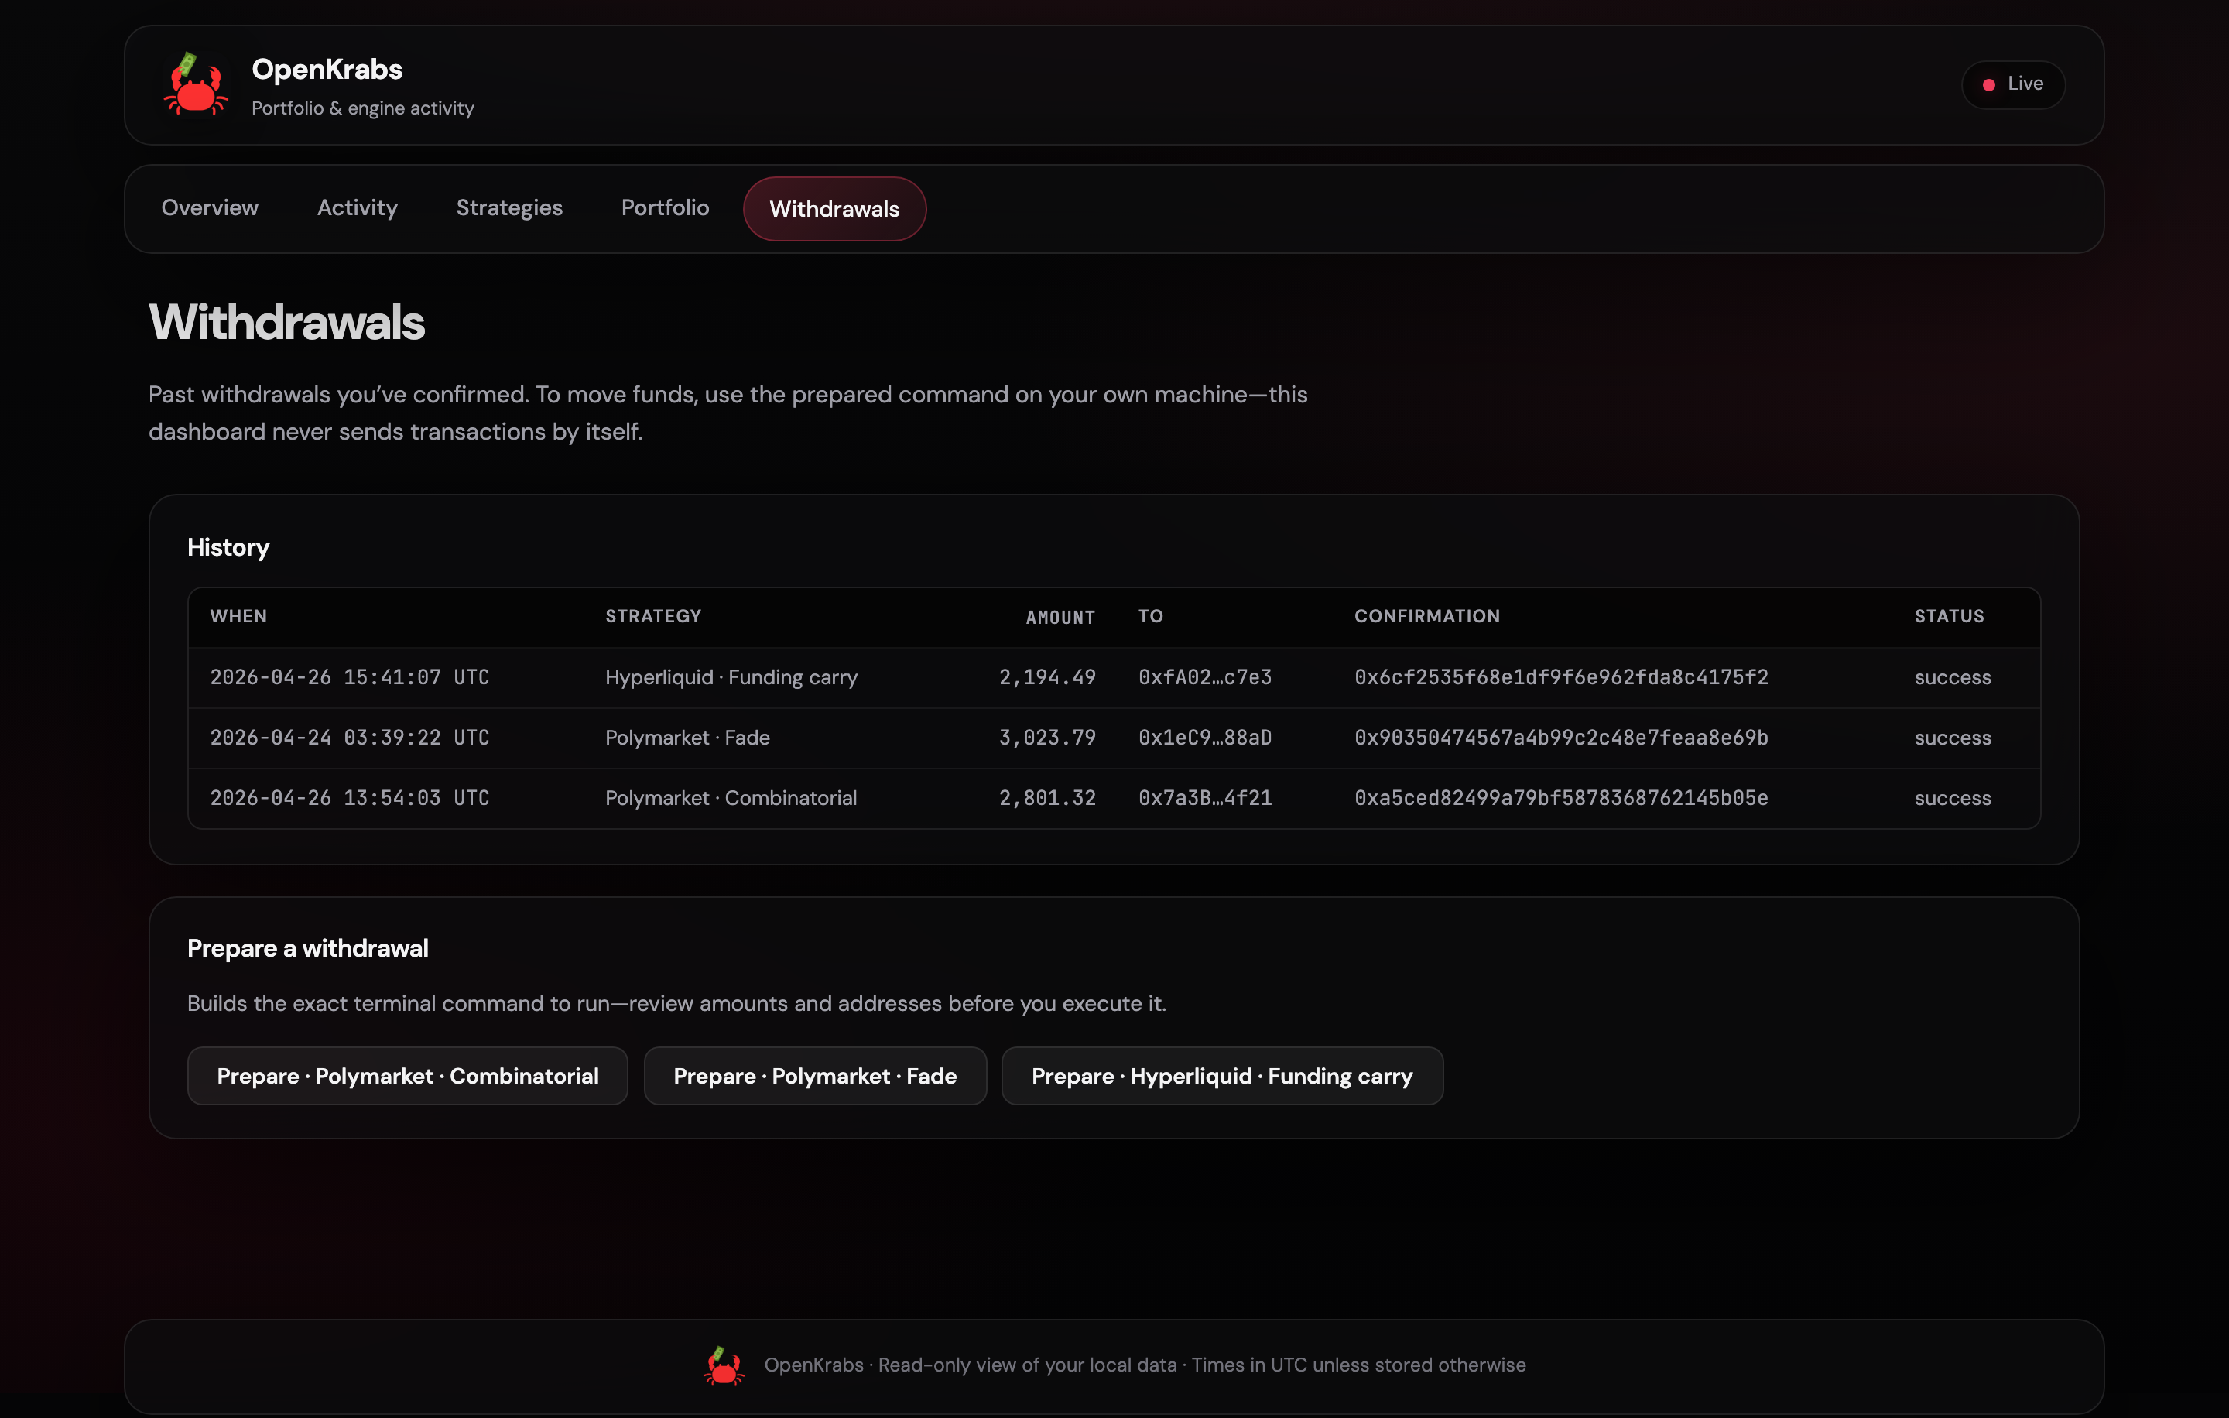Open the Overview tab
This screenshot has height=1418, width=2229.
coord(209,208)
